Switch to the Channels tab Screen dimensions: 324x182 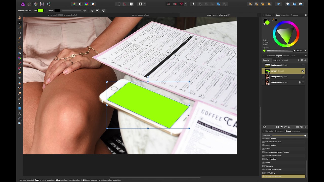point(296,131)
